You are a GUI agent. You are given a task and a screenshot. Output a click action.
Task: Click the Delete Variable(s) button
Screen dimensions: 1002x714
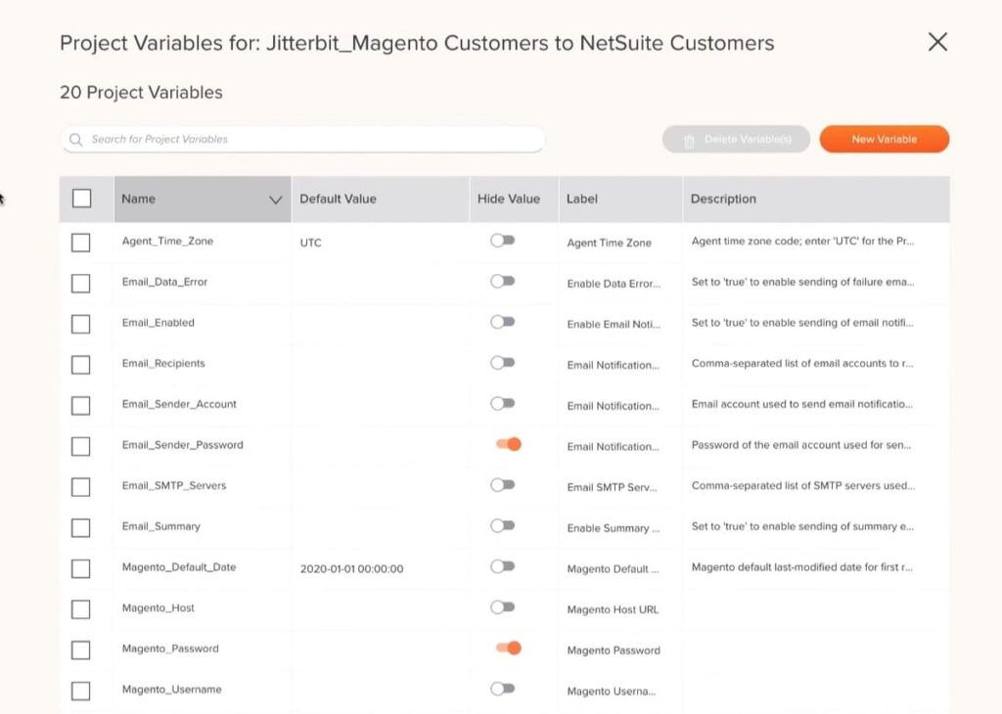click(735, 139)
